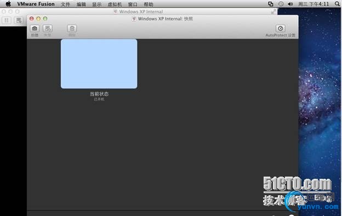342x216 pixels.
Task: Minimize the snapshot window with yellow button
Action: [38, 19]
